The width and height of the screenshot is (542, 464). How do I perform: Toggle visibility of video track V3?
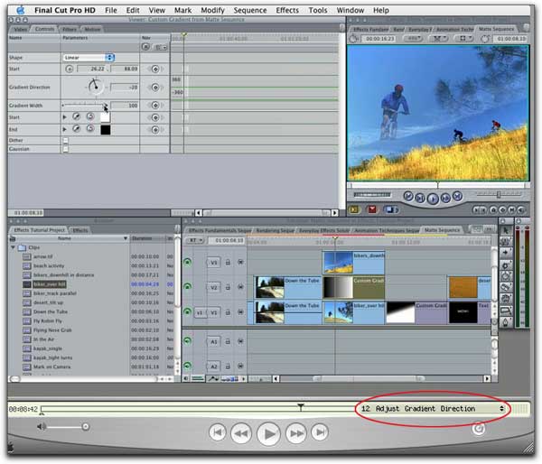tap(187, 262)
